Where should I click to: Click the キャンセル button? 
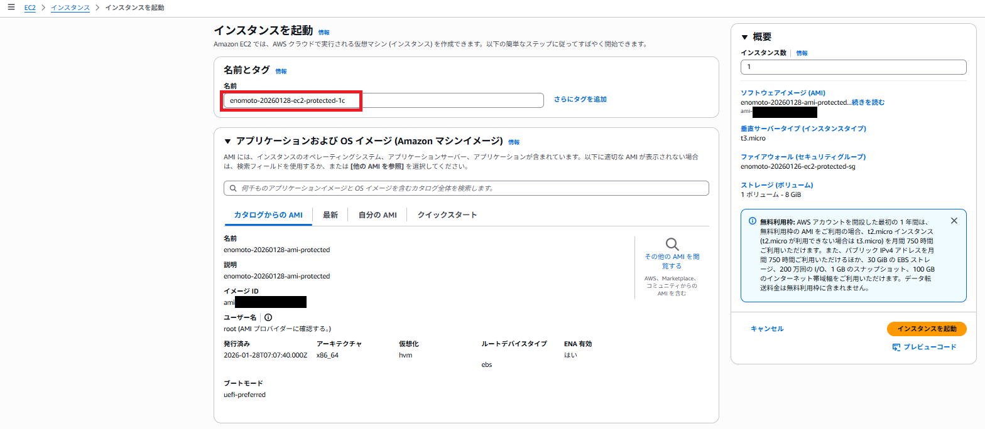767,329
